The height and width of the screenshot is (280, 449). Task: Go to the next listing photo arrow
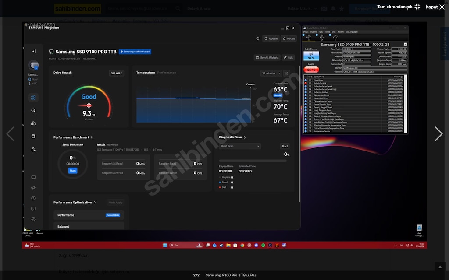click(x=438, y=134)
